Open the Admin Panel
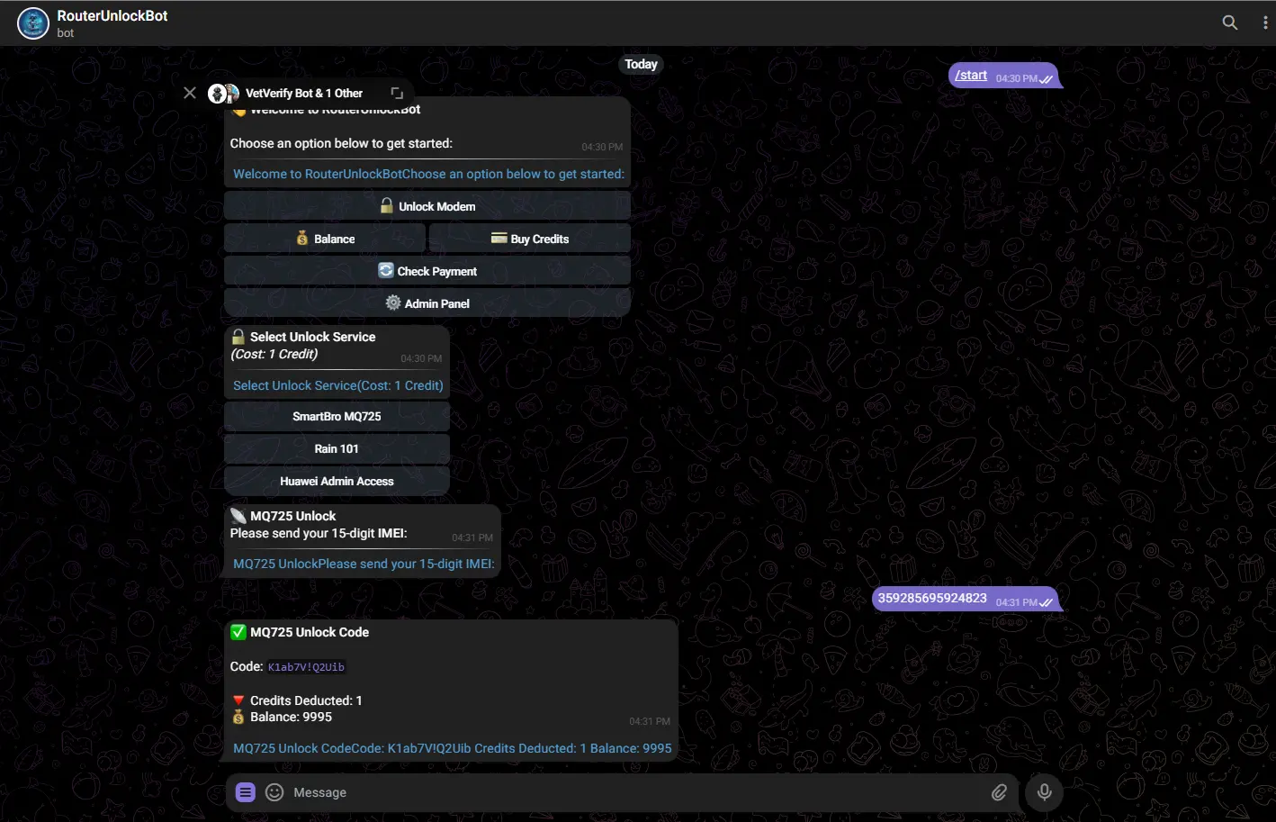The height and width of the screenshot is (822, 1276). click(427, 303)
